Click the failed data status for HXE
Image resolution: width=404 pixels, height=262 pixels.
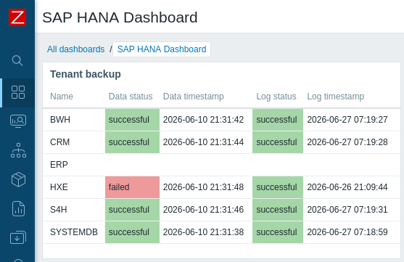pos(133,187)
